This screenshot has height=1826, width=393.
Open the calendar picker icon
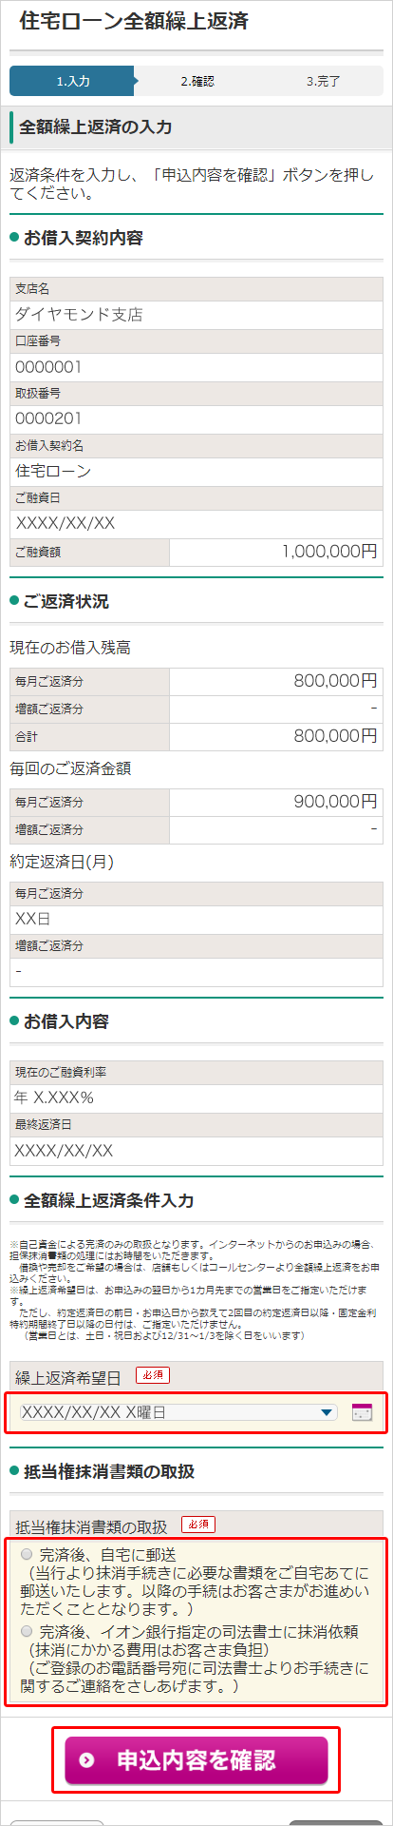tap(362, 1412)
